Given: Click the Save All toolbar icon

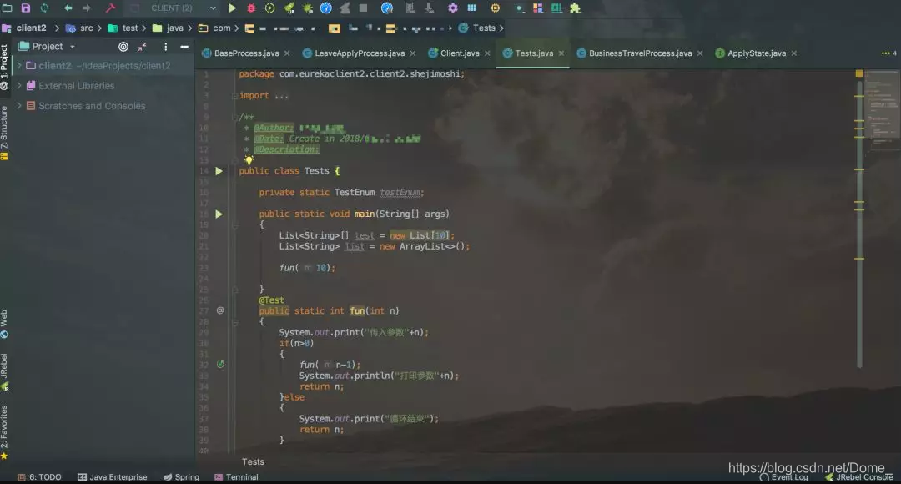Looking at the screenshot, I should pos(26,8).
